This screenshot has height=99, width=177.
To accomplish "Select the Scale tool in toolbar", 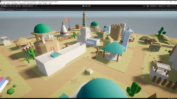I will 11,6.
